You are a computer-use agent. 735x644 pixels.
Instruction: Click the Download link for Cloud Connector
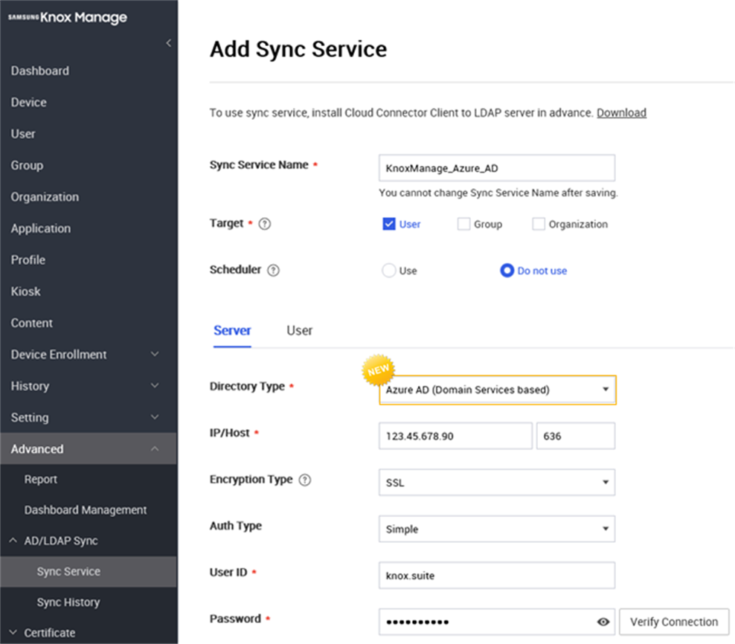[622, 113]
